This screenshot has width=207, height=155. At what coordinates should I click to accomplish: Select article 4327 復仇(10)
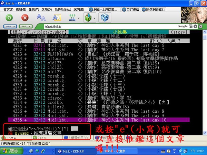(x=99, y=72)
